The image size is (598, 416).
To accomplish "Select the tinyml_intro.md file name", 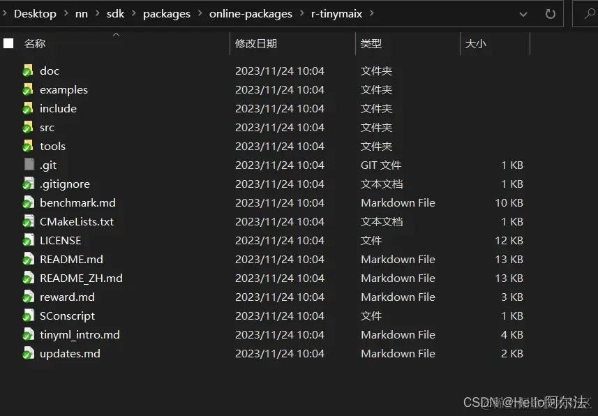I will point(80,335).
